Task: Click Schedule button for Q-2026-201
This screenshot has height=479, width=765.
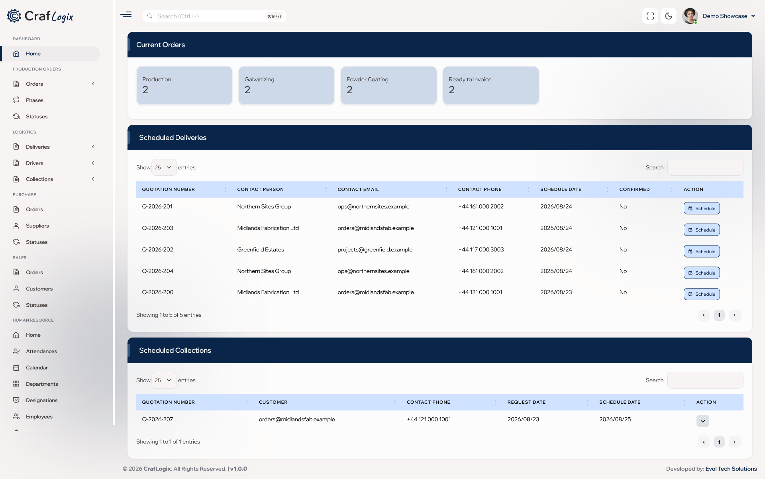Action: (x=702, y=208)
